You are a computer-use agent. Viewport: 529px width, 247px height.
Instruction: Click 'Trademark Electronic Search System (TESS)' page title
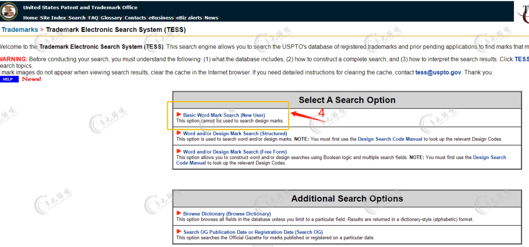pyautogui.click(x=116, y=30)
